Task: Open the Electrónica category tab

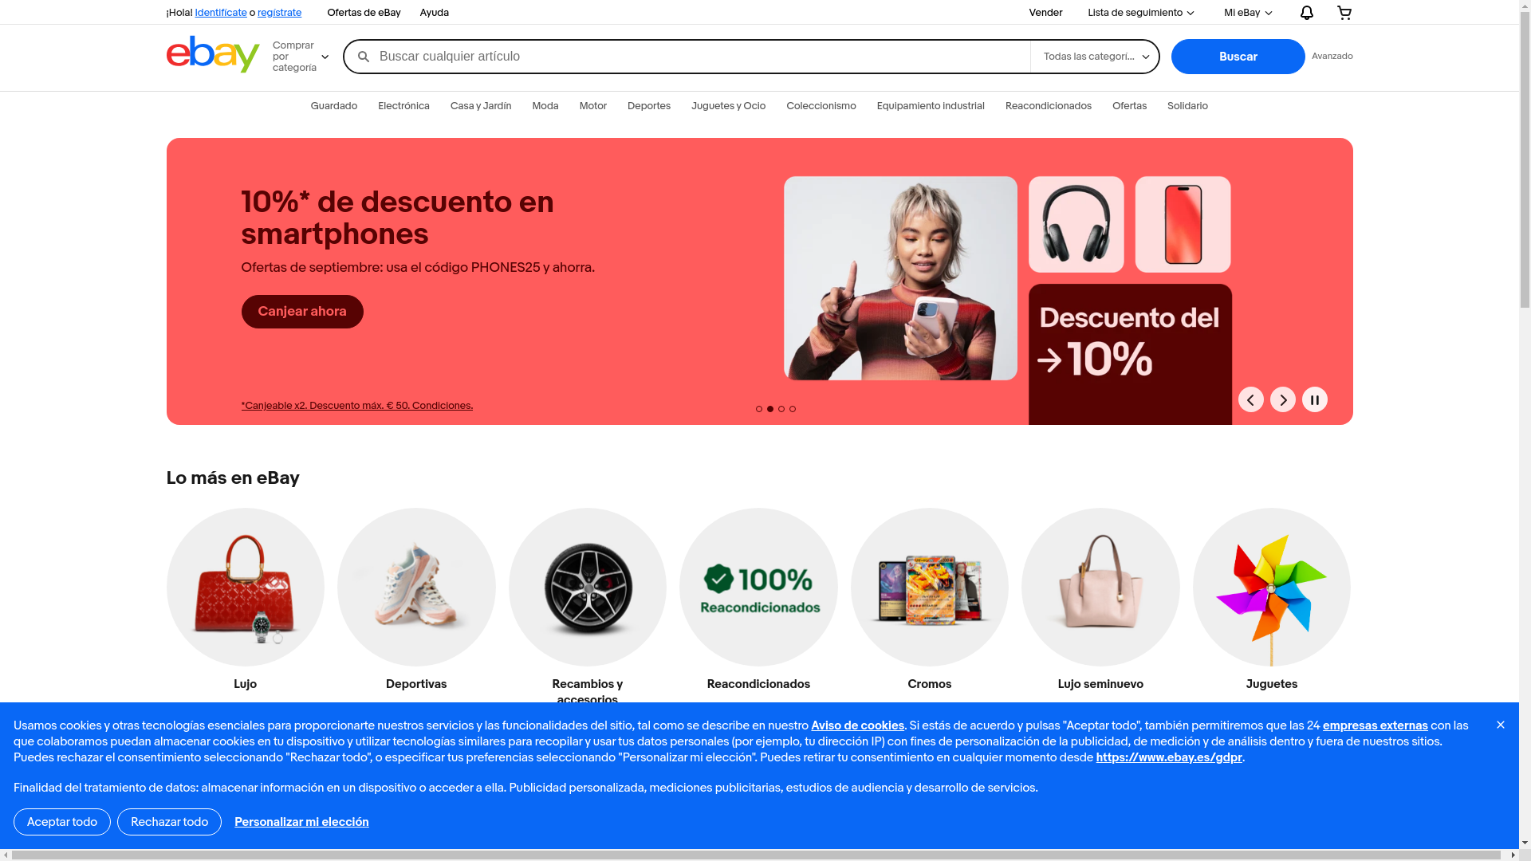Action: click(403, 106)
